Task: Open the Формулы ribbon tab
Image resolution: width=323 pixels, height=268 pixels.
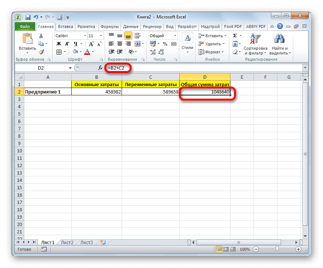Action: pos(110,27)
